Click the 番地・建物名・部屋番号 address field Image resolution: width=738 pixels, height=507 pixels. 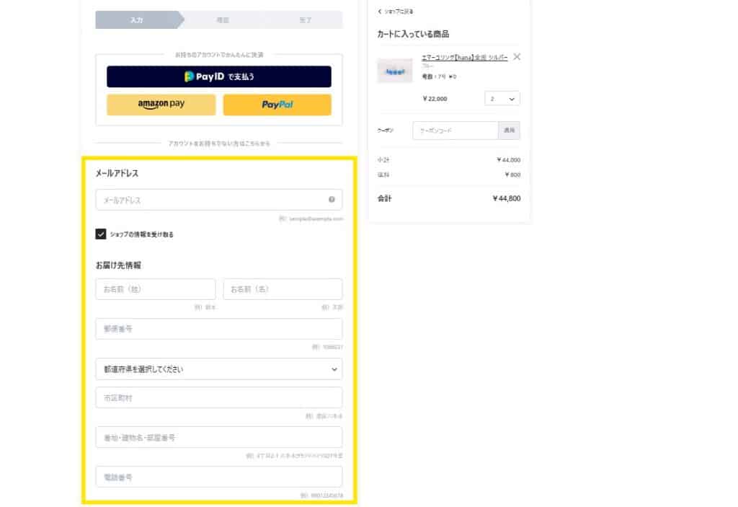click(219, 437)
